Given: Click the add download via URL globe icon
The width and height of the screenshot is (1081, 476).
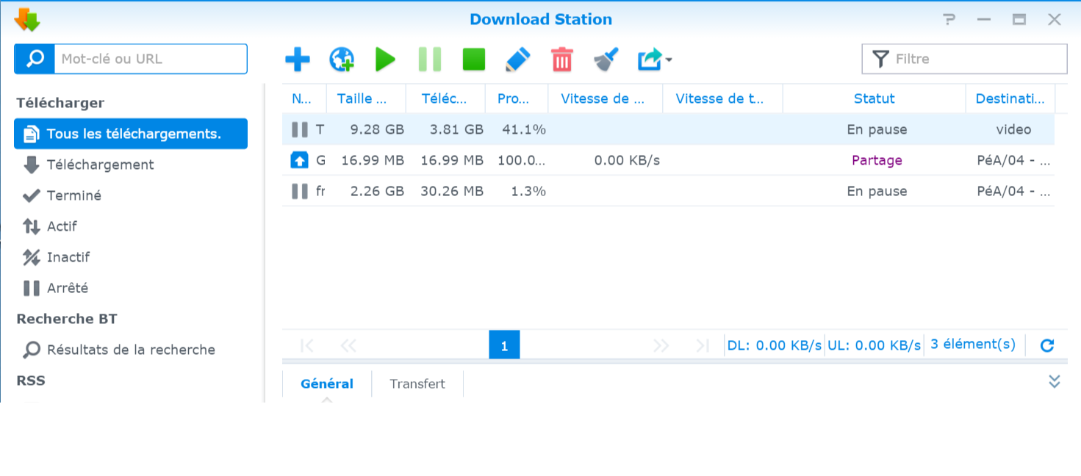Looking at the screenshot, I should [x=342, y=59].
